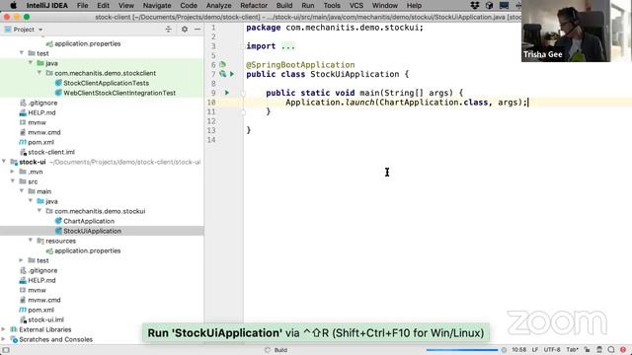The width and height of the screenshot is (632, 355).
Task: Open the Navigate menu
Action: pos(157,6)
